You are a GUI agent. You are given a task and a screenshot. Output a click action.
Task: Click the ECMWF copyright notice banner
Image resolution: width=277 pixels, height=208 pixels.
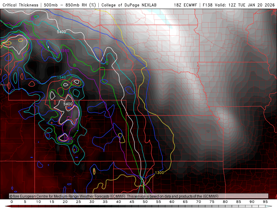click(139, 196)
